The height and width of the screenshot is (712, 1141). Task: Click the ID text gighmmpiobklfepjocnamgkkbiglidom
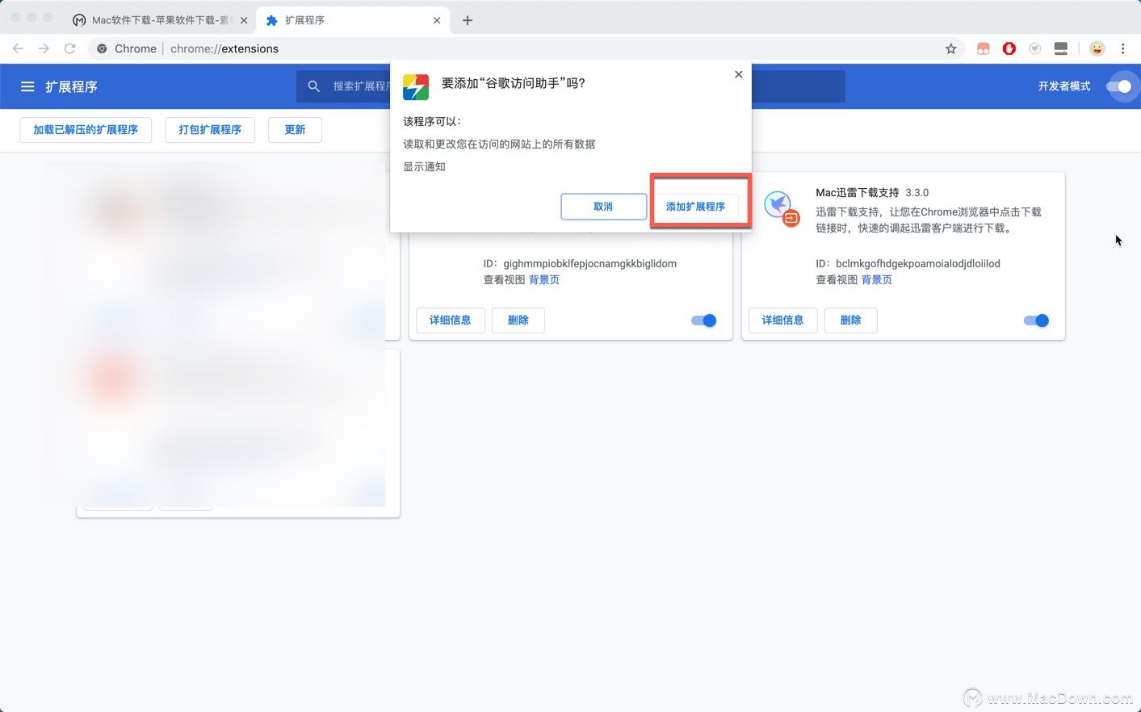click(590, 264)
